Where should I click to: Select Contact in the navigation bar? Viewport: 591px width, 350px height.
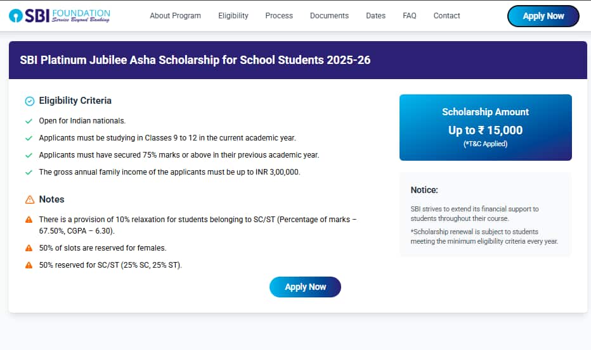447,16
